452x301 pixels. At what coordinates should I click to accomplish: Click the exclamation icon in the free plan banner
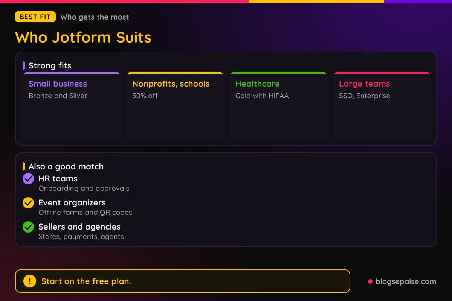(x=30, y=281)
